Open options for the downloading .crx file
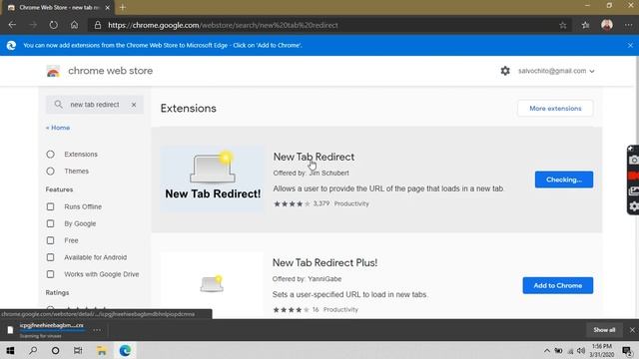639x359 pixels. 97,330
